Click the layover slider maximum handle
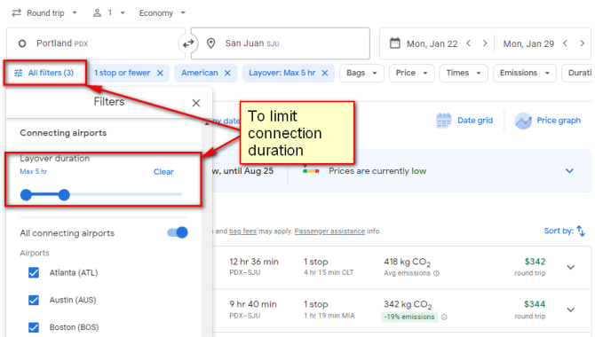 pos(64,195)
